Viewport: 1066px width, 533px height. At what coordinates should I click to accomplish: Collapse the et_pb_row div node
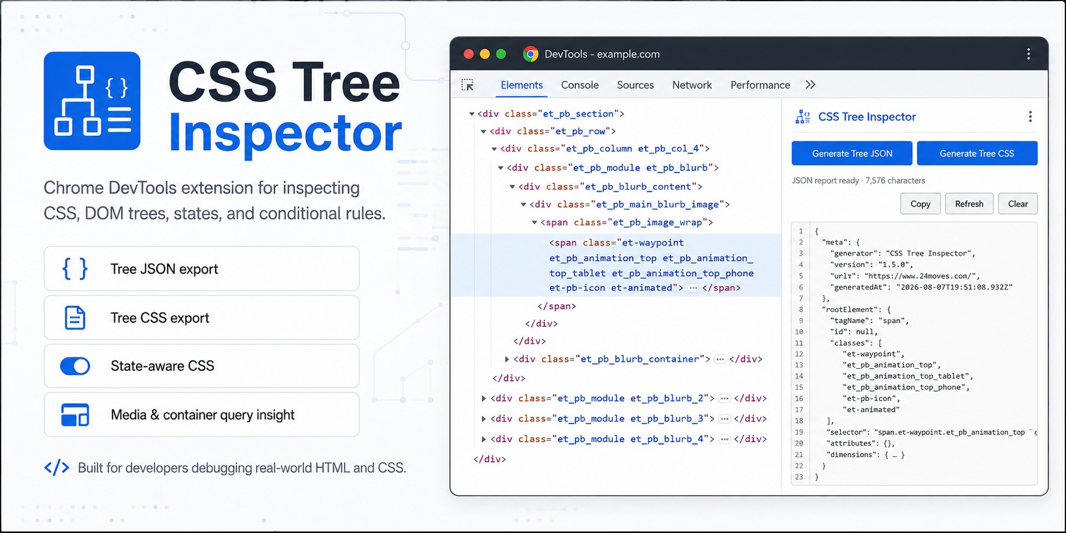click(483, 131)
